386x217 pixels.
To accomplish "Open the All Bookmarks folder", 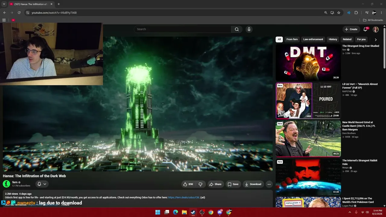I will click(373, 20).
